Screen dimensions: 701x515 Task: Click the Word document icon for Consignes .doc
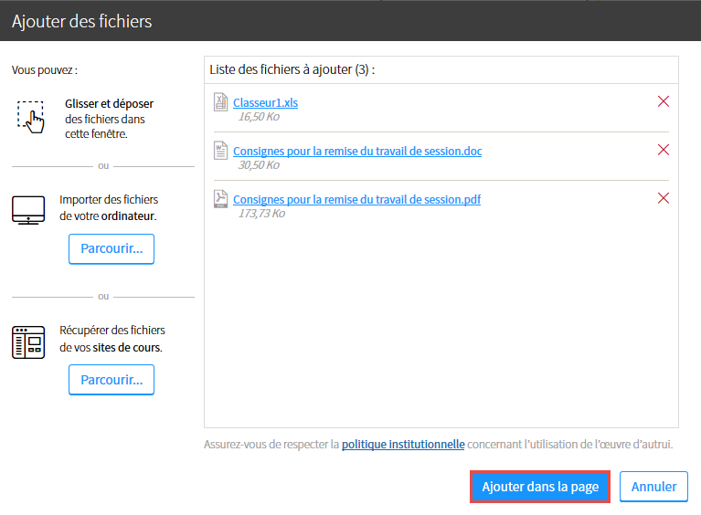[x=220, y=150]
